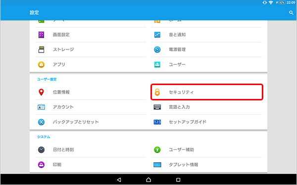The height and width of the screenshot is (185, 297).
Task: Open ストレージ storage settings
Action: (91, 49)
